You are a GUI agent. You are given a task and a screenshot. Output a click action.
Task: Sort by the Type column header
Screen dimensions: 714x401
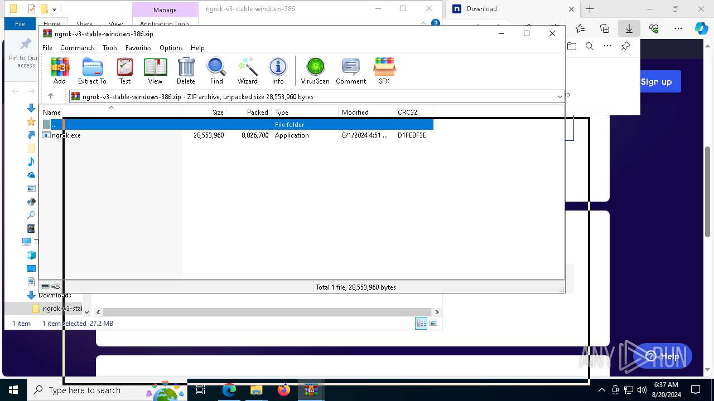click(305, 112)
